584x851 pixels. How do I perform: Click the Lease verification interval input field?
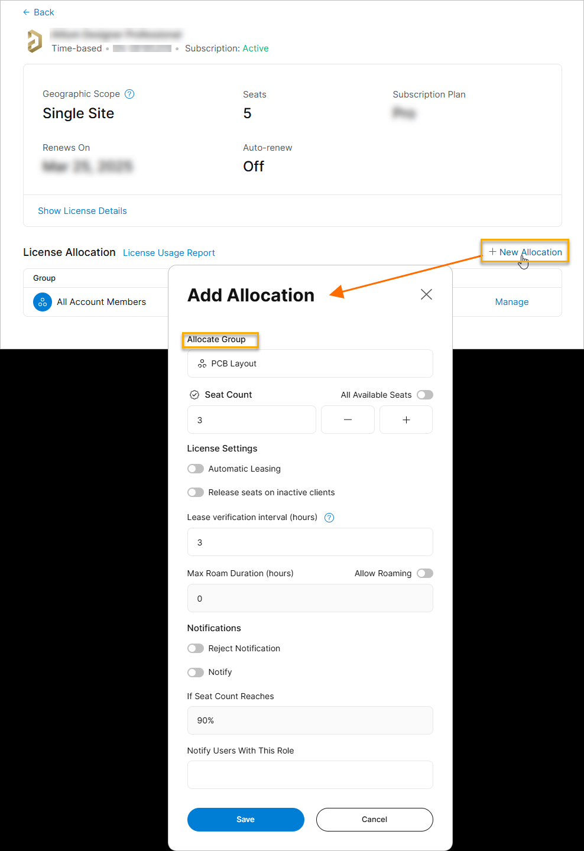point(310,542)
